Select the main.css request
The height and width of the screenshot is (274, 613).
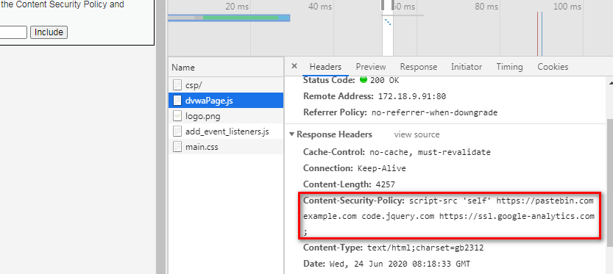(226, 147)
